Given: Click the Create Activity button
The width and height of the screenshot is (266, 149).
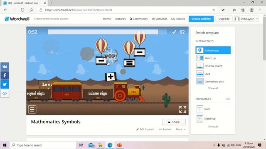Looking at the screenshot, I should (201, 19).
